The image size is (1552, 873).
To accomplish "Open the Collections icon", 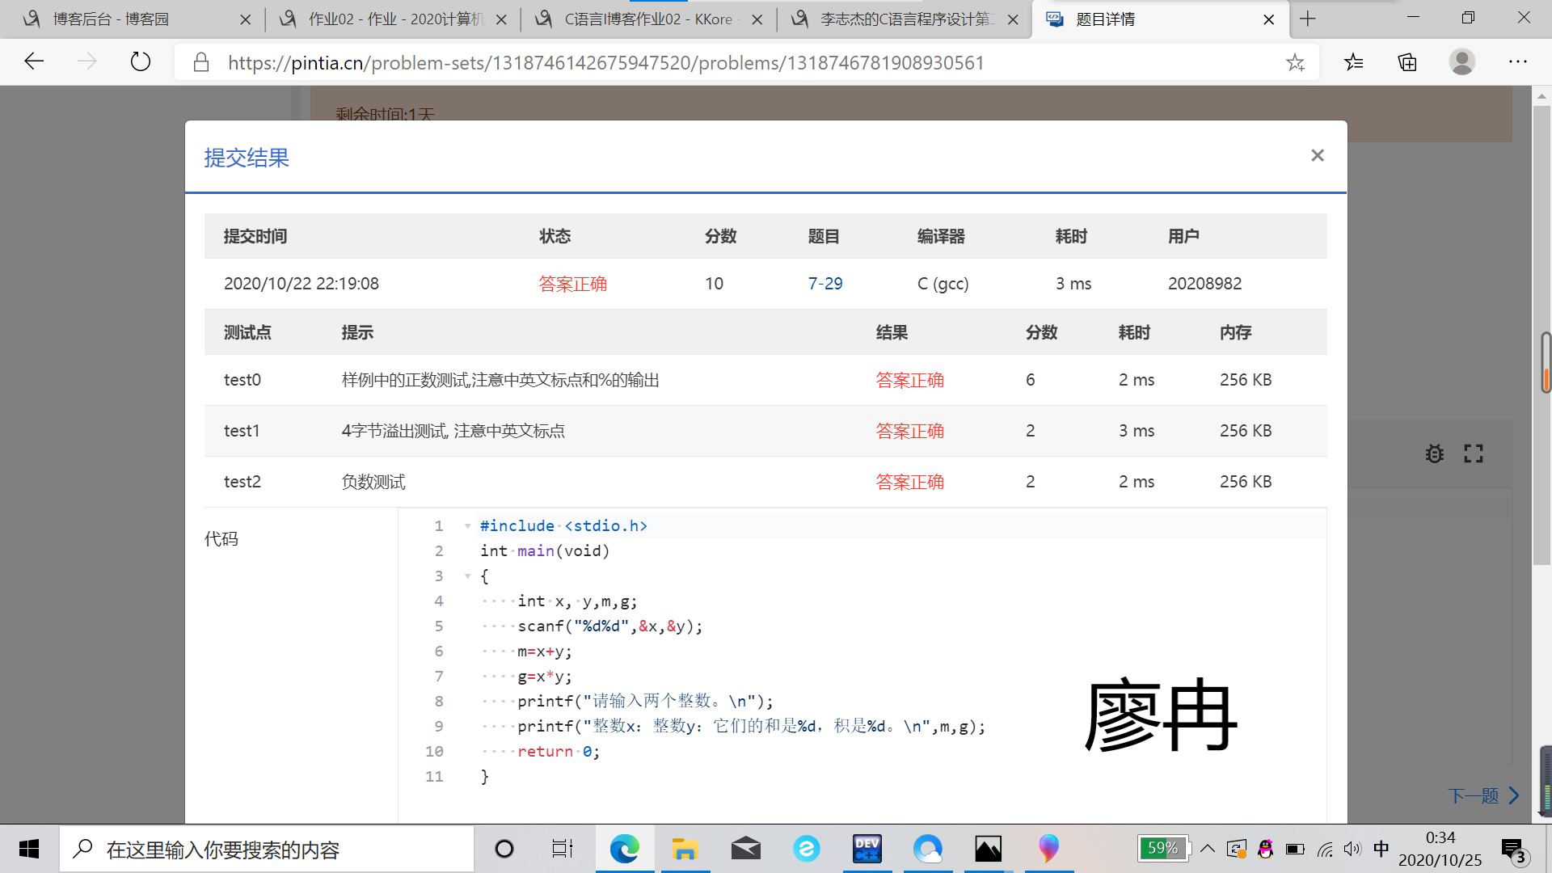I will tap(1407, 62).
